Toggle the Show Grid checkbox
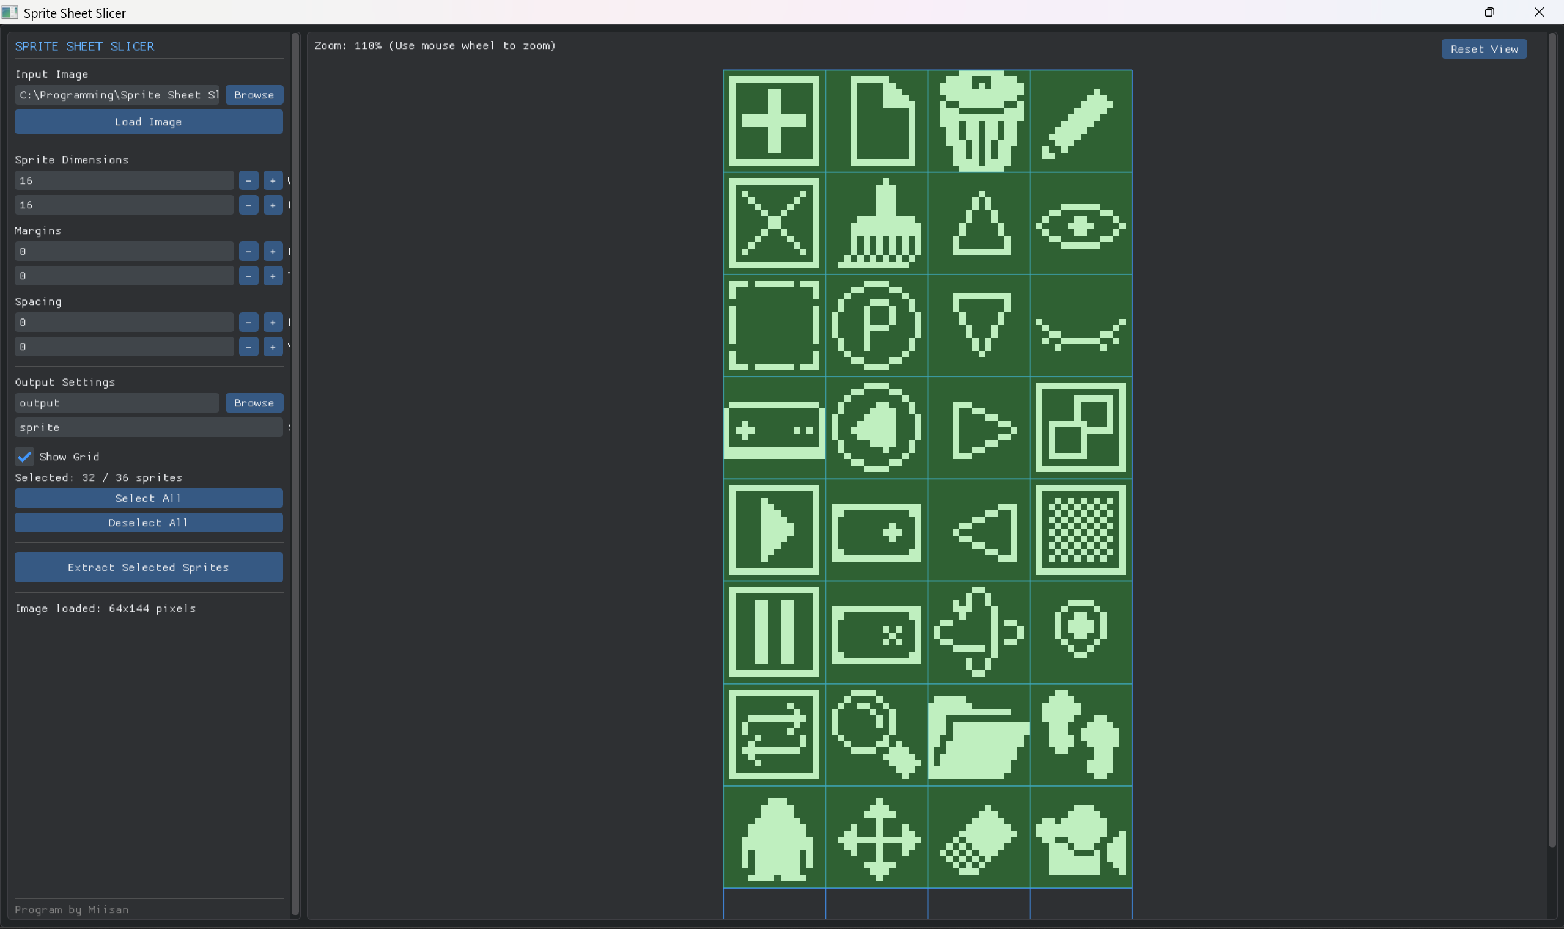 (24, 457)
